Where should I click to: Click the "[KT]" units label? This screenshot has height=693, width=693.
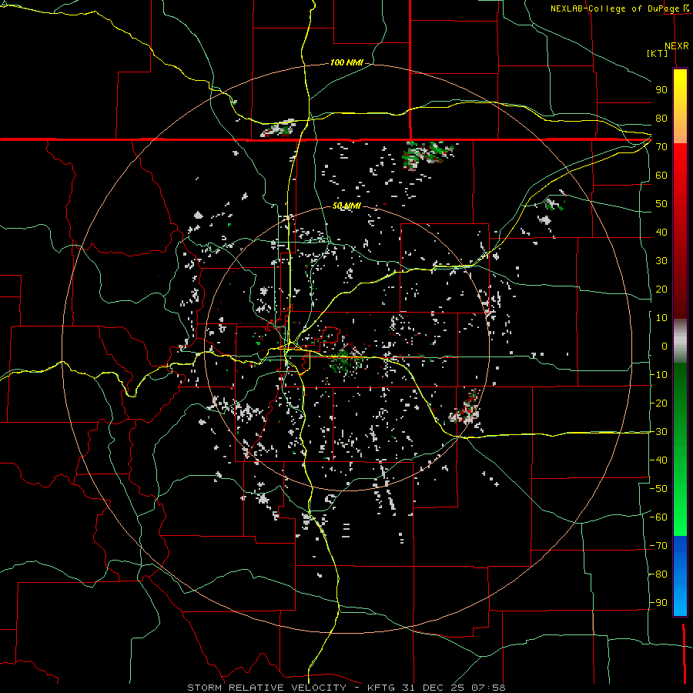point(657,53)
